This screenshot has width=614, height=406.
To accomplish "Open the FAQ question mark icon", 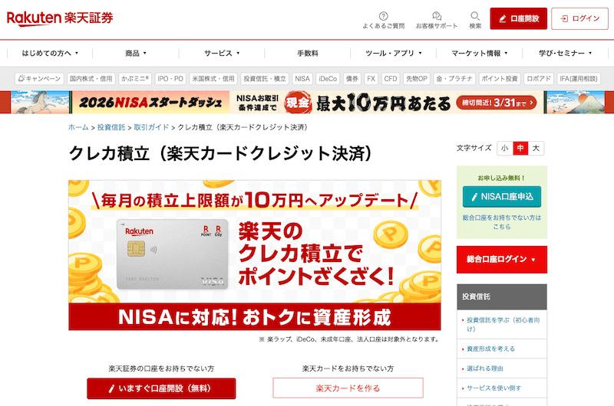I will 383,16.
